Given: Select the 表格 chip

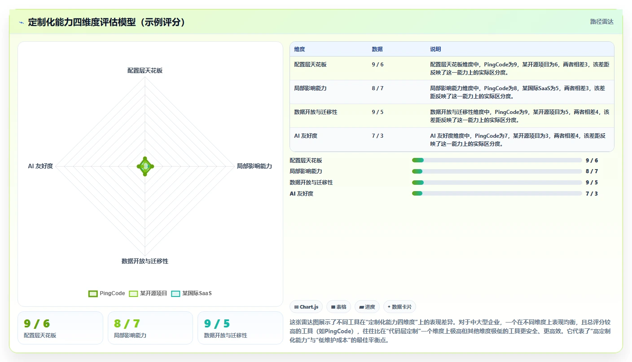Looking at the screenshot, I should (338, 307).
